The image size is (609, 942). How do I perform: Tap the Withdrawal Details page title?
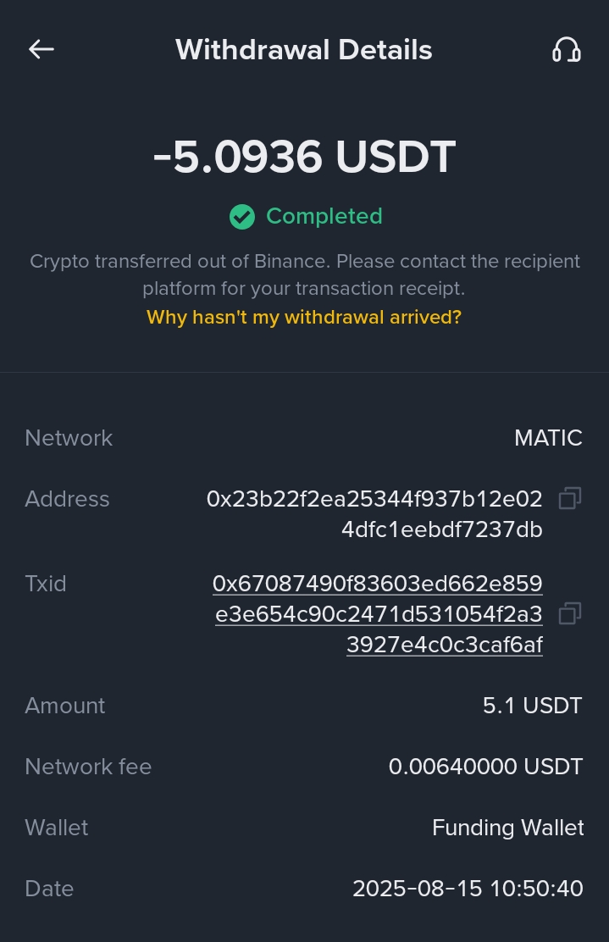tap(304, 50)
